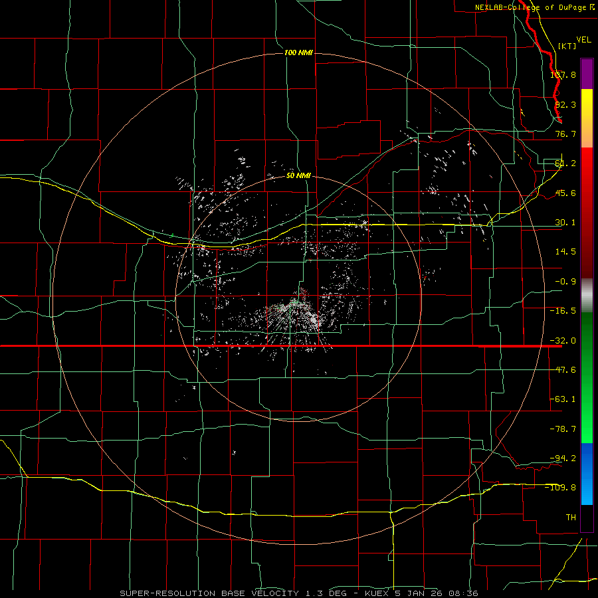Click the -32.0 velocity scale value
Viewport: 598px width, 598px height.
coord(563,341)
